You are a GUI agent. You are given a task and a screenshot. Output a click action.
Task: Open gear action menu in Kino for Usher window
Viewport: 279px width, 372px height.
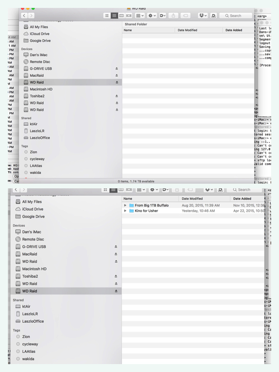(x=153, y=190)
